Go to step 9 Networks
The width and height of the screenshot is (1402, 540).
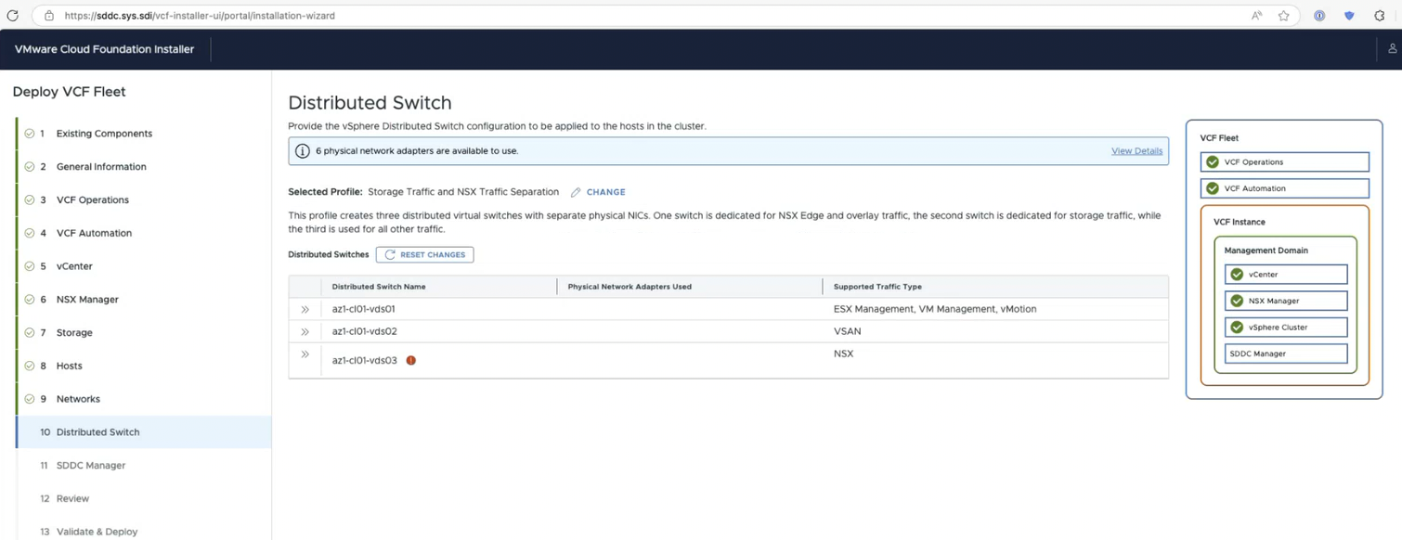143,399
